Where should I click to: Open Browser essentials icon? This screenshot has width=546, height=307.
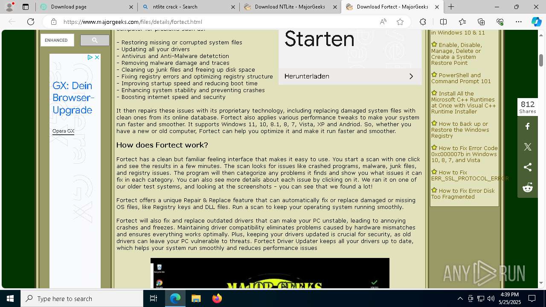click(500, 22)
